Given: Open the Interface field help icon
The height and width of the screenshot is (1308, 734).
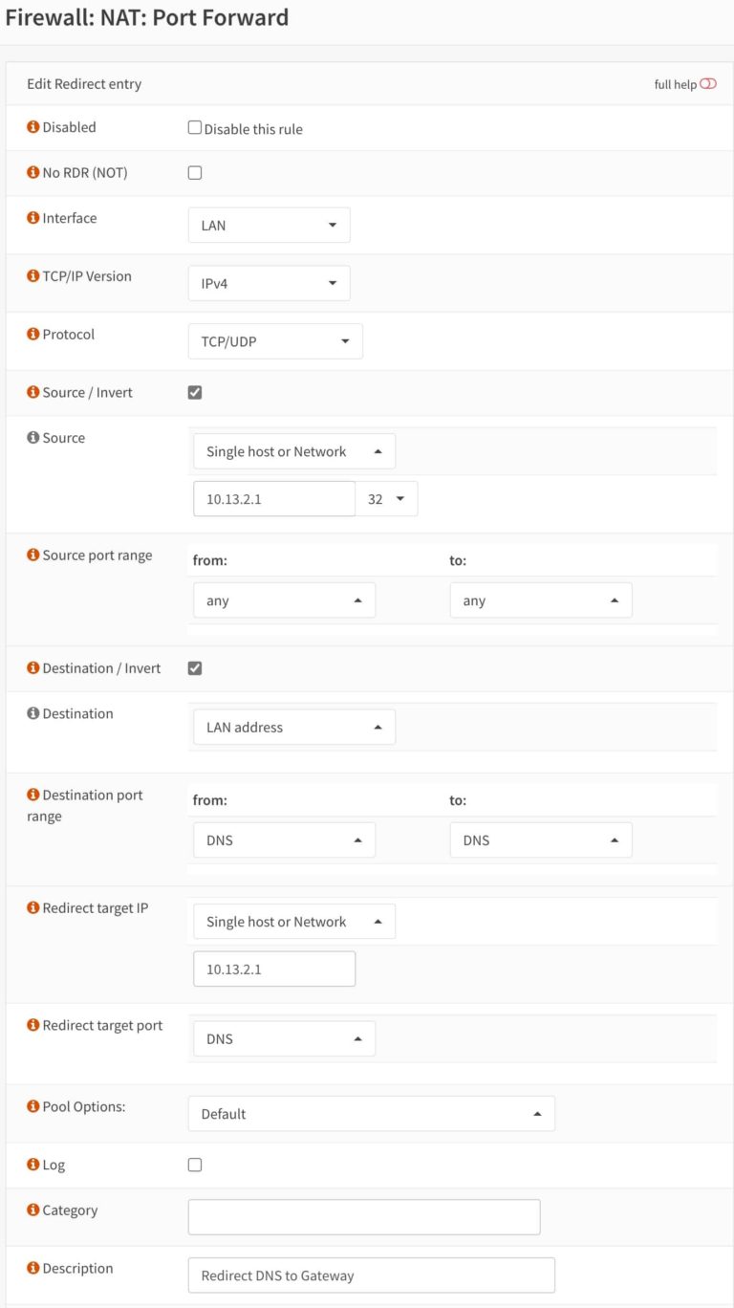Looking at the screenshot, I should [x=32, y=218].
